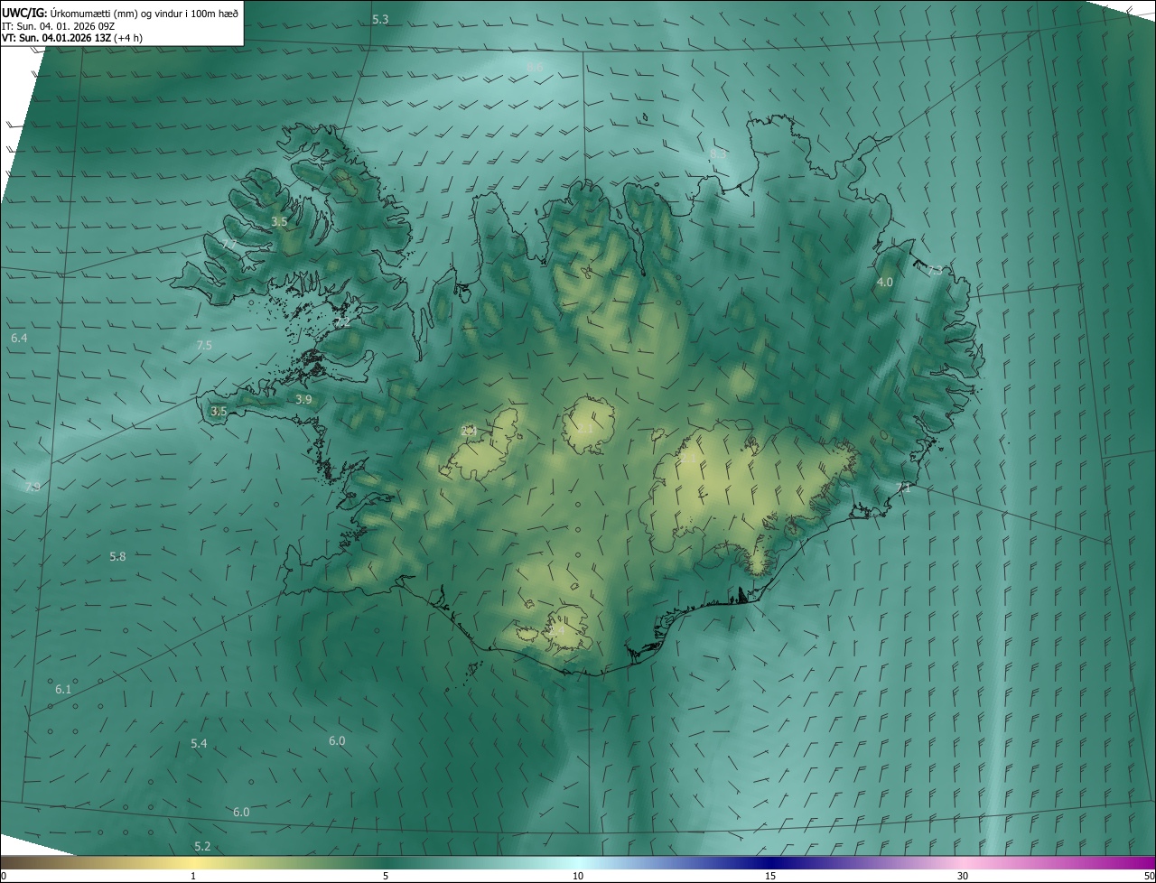This screenshot has height=883, width=1156.
Task: Click the 5 tick label on the color scale
Action: 386,877
